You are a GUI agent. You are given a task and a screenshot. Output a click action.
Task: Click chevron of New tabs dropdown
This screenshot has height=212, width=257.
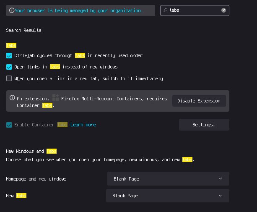220,196
